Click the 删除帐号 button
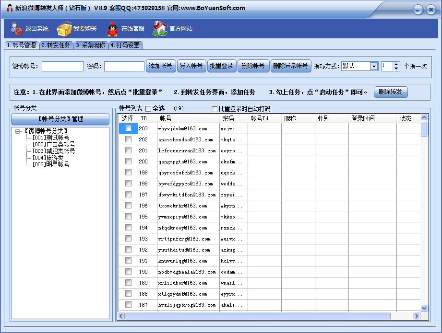Image resolution: width=442 pixels, height=333 pixels. click(x=253, y=66)
